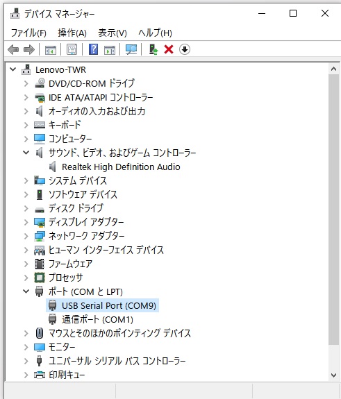This screenshot has width=341, height=399.
Task: Open the ファイル(F) menu
Action: [x=28, y=33]
